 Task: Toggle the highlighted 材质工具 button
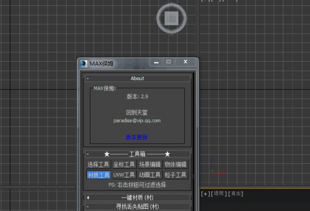tap(98, 175)
